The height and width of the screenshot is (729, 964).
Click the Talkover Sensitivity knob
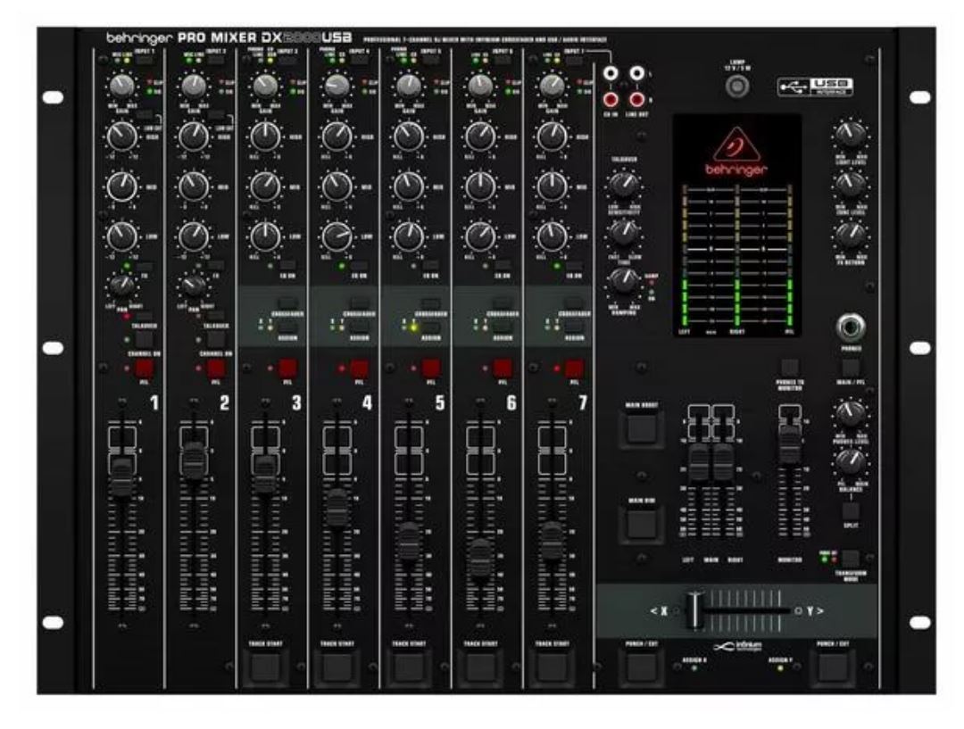pyautogui.click(x=623, y=185)
